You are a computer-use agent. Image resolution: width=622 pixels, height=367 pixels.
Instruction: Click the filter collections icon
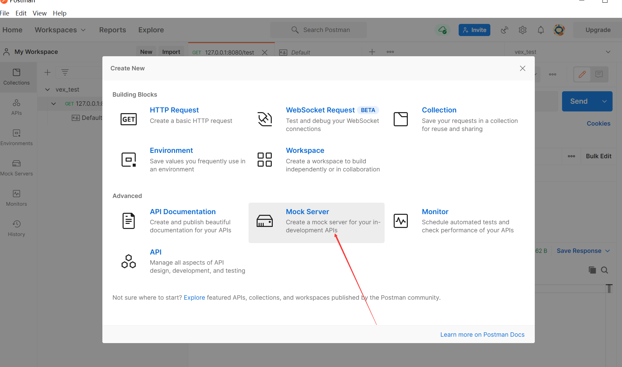click(x=65, y=72)
